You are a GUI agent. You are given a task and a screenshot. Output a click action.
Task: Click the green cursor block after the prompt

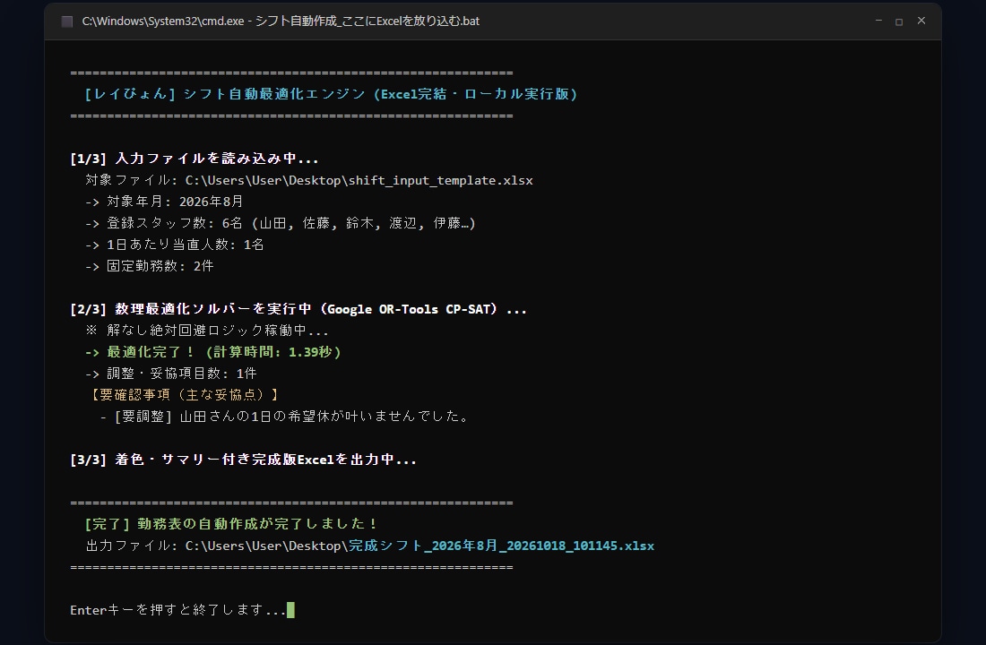(x=290, y=610)
